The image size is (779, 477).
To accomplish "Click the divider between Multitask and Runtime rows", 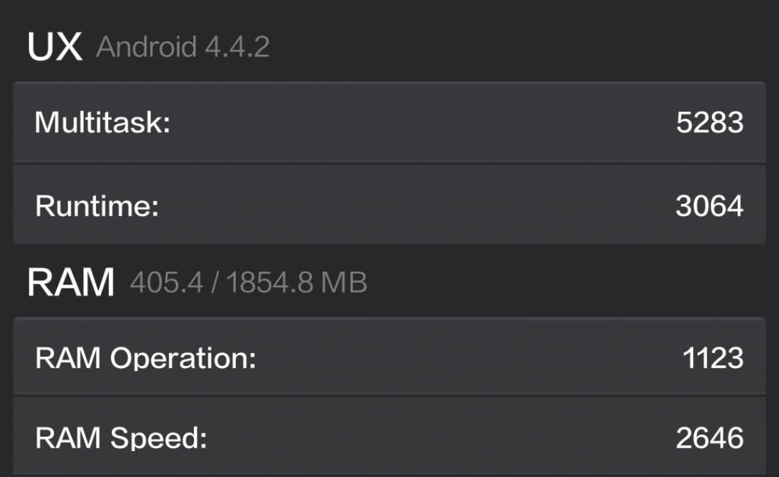I will point(389,163).
